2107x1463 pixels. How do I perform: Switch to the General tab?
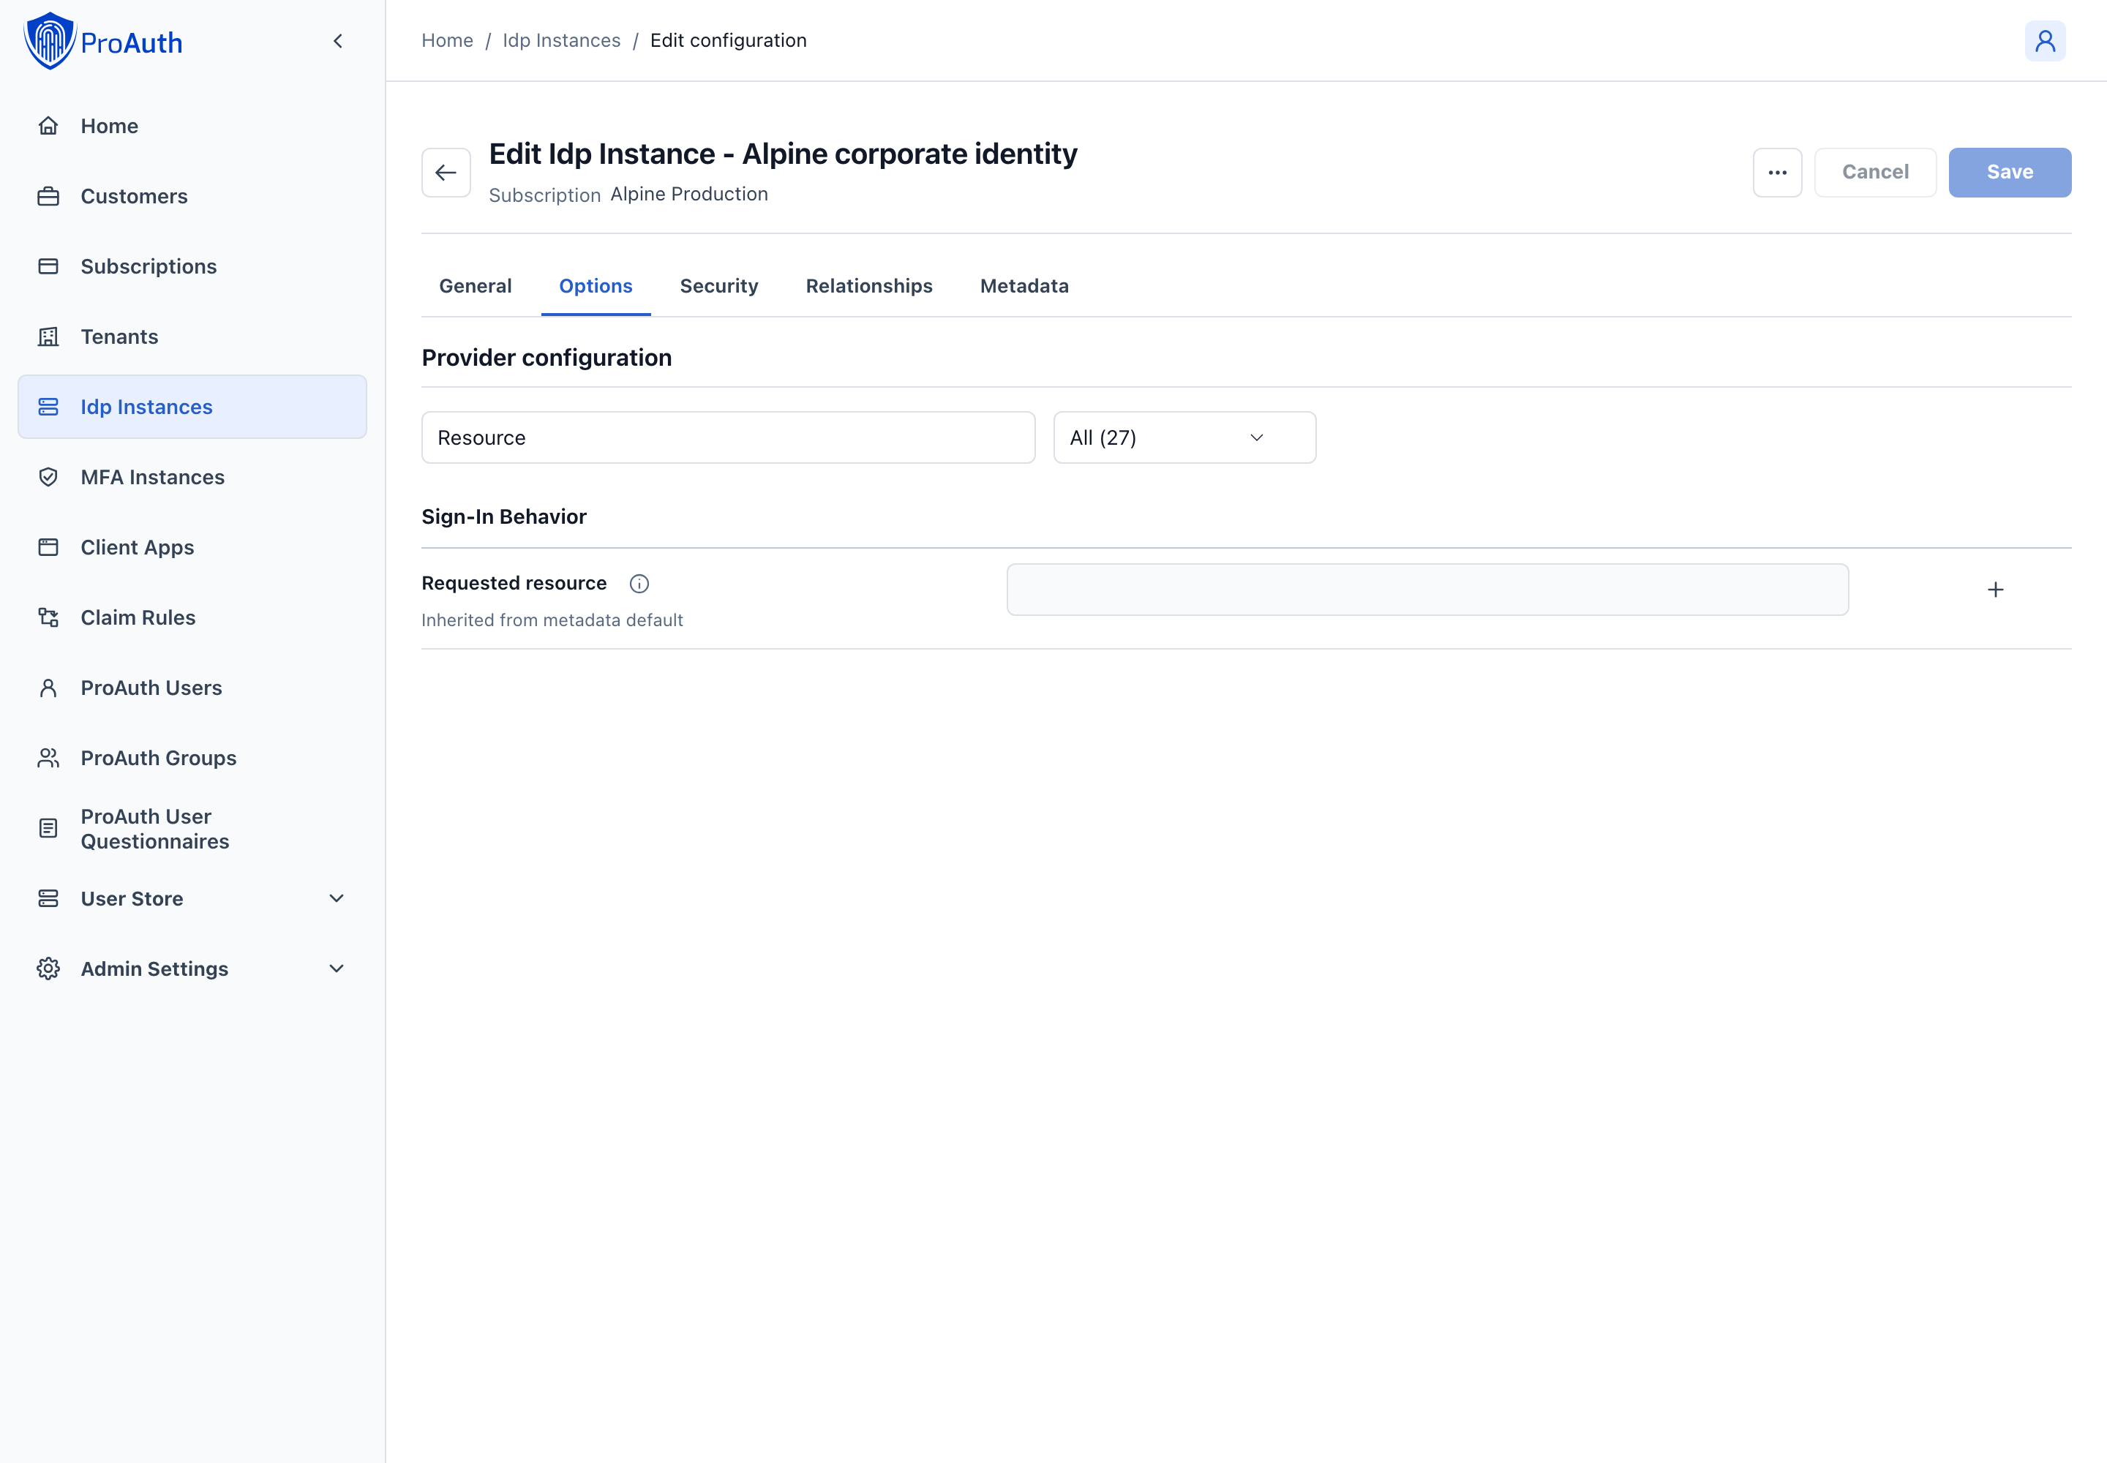(x=475, y=286)
